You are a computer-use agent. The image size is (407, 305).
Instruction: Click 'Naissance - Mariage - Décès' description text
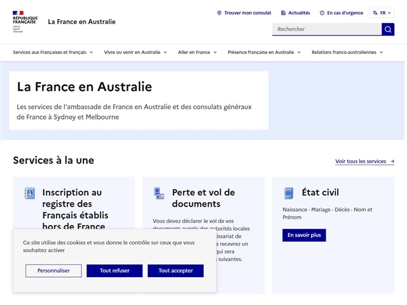click(328, 213)
